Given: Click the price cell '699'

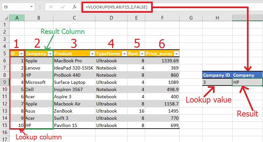Looking at the screenshot, I should pyautogui.click(x=162, y=125).
